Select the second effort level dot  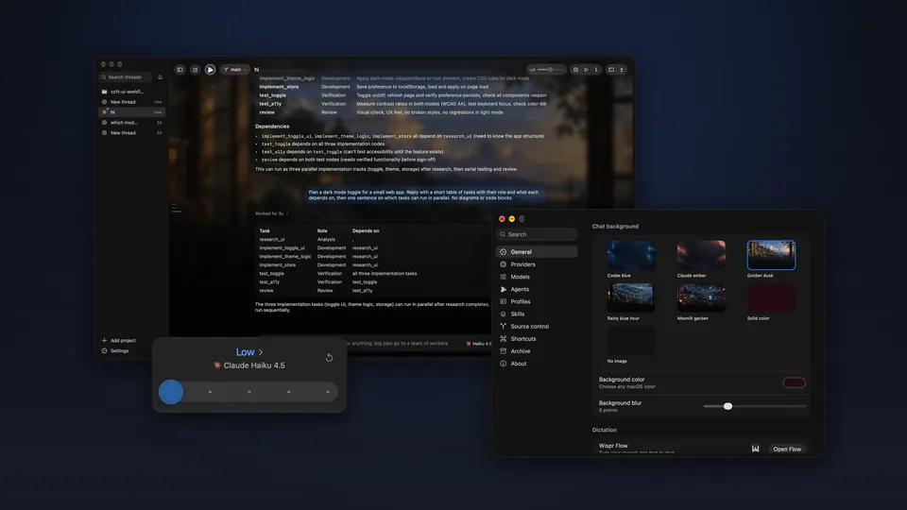210,392
